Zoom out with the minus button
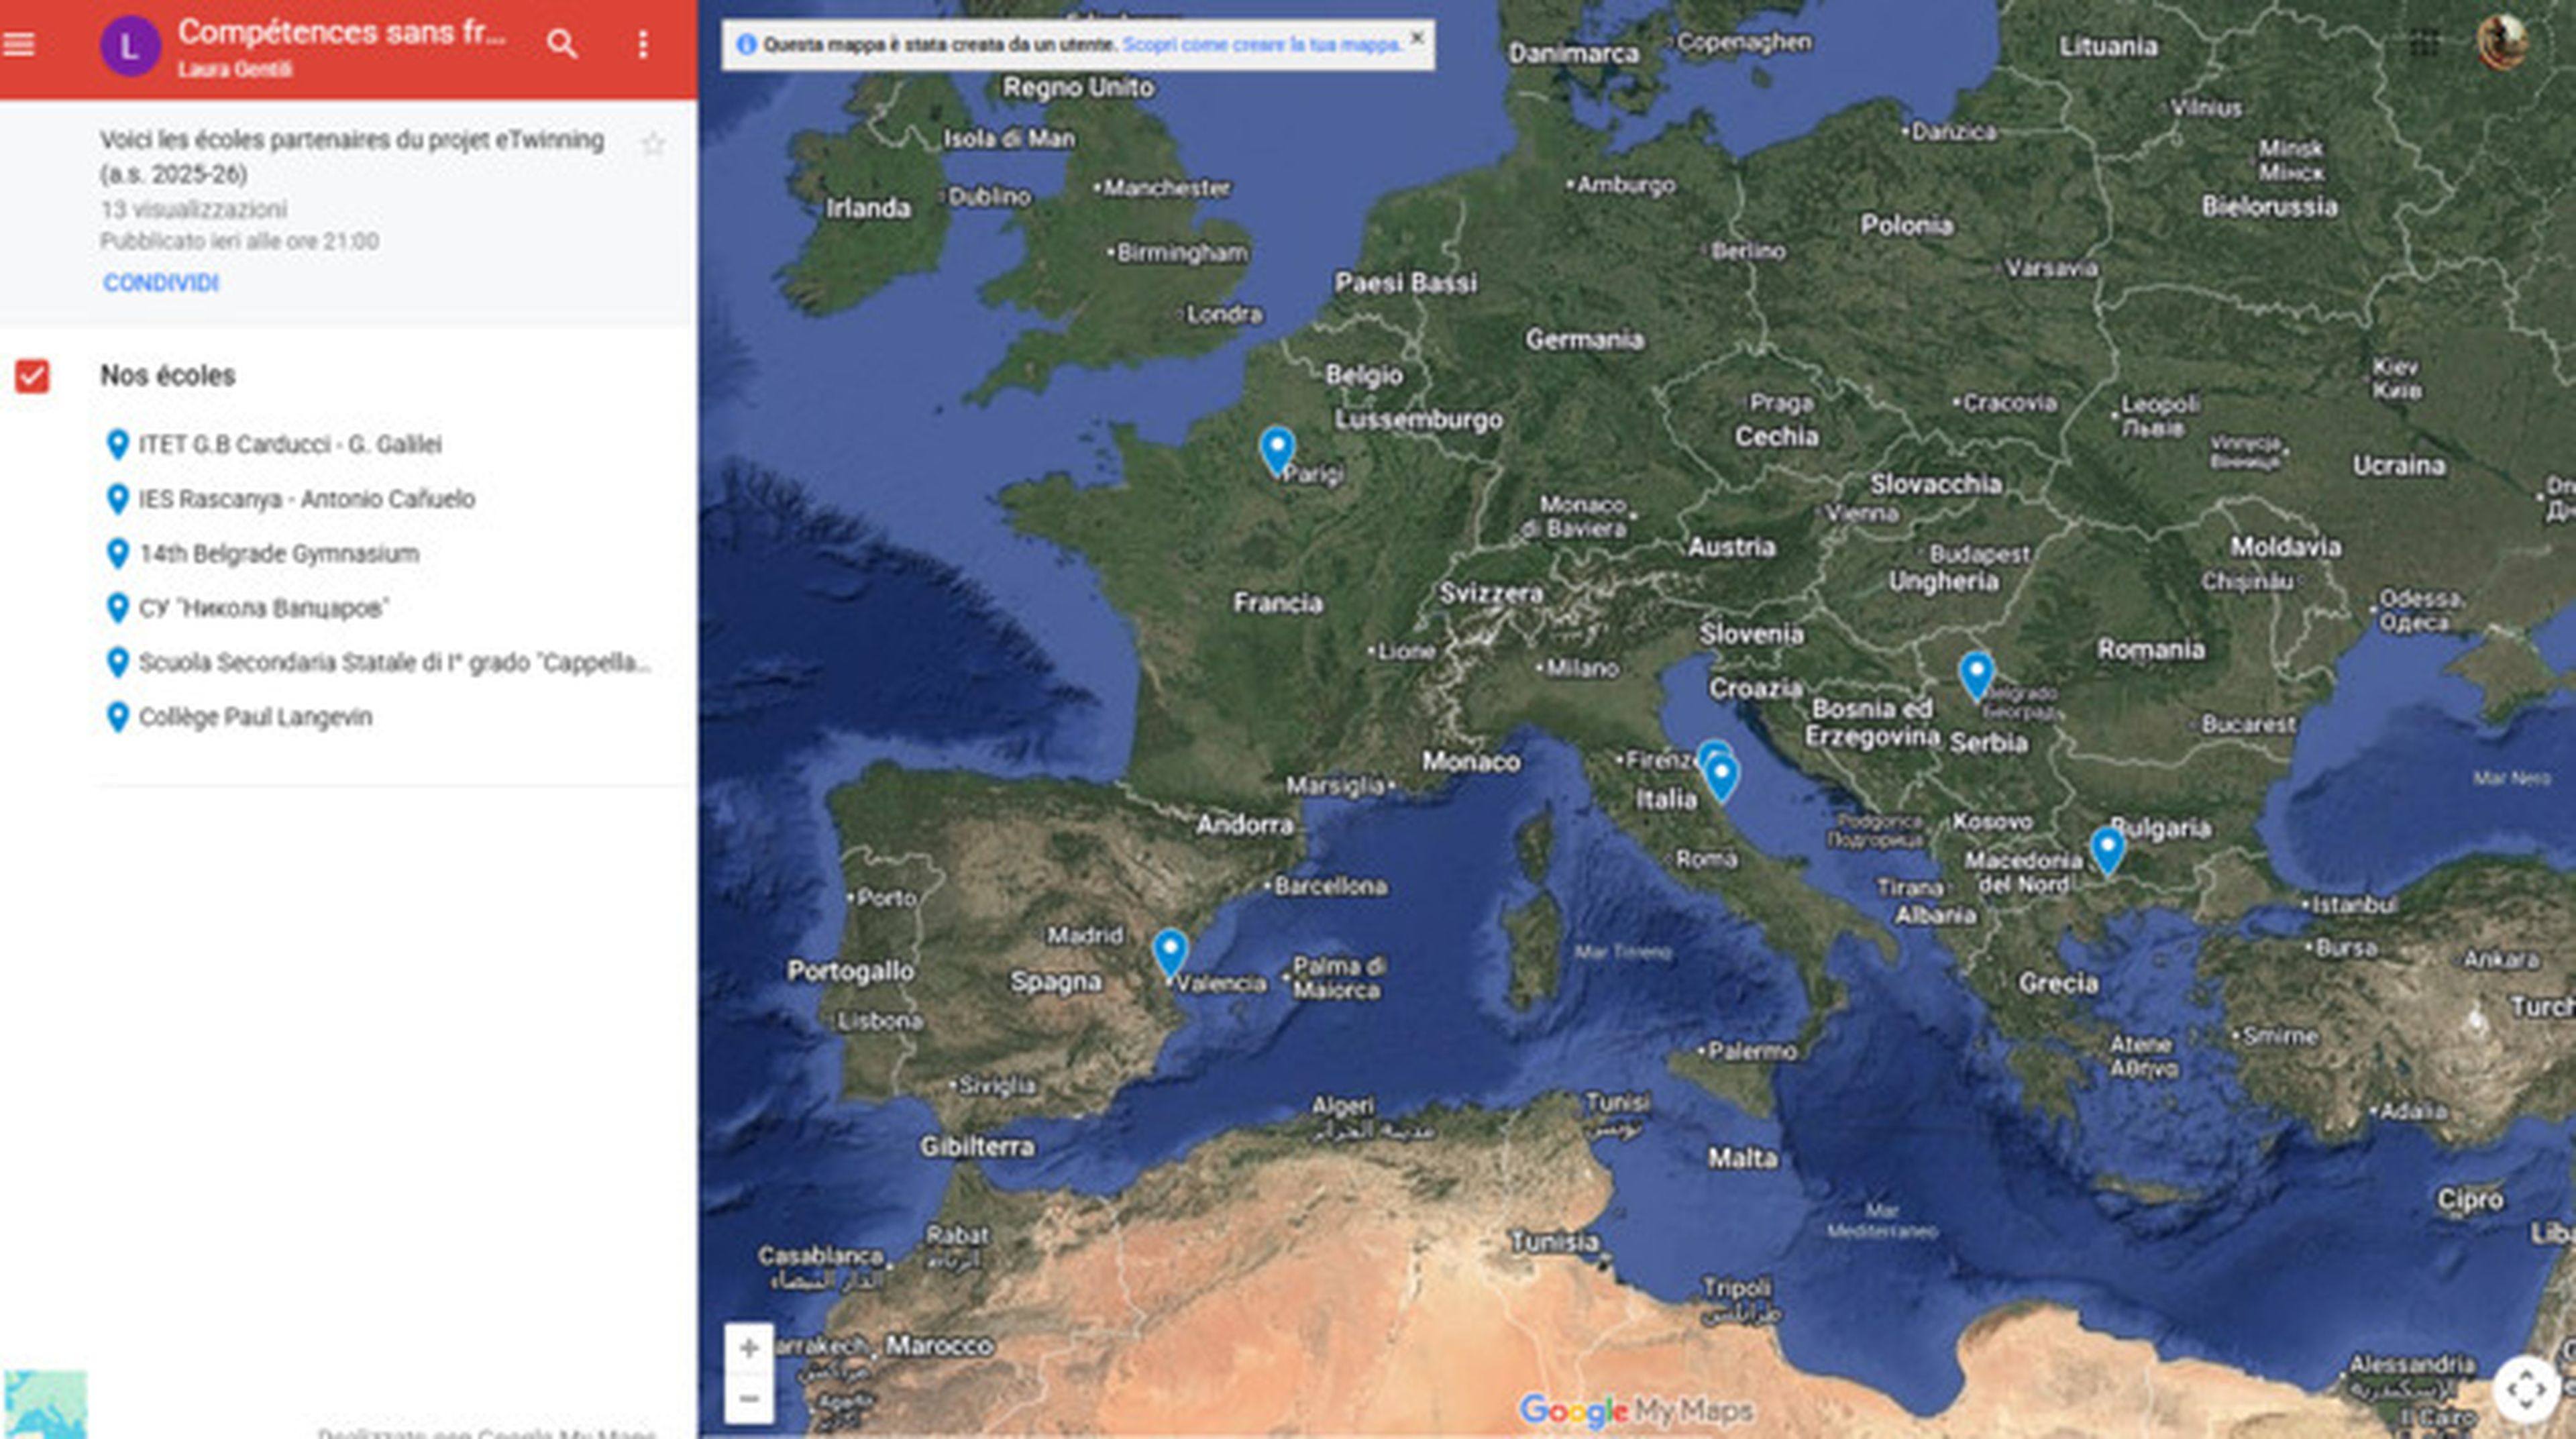Viewport: 2576px width, 1439px height. (749, 1398)
